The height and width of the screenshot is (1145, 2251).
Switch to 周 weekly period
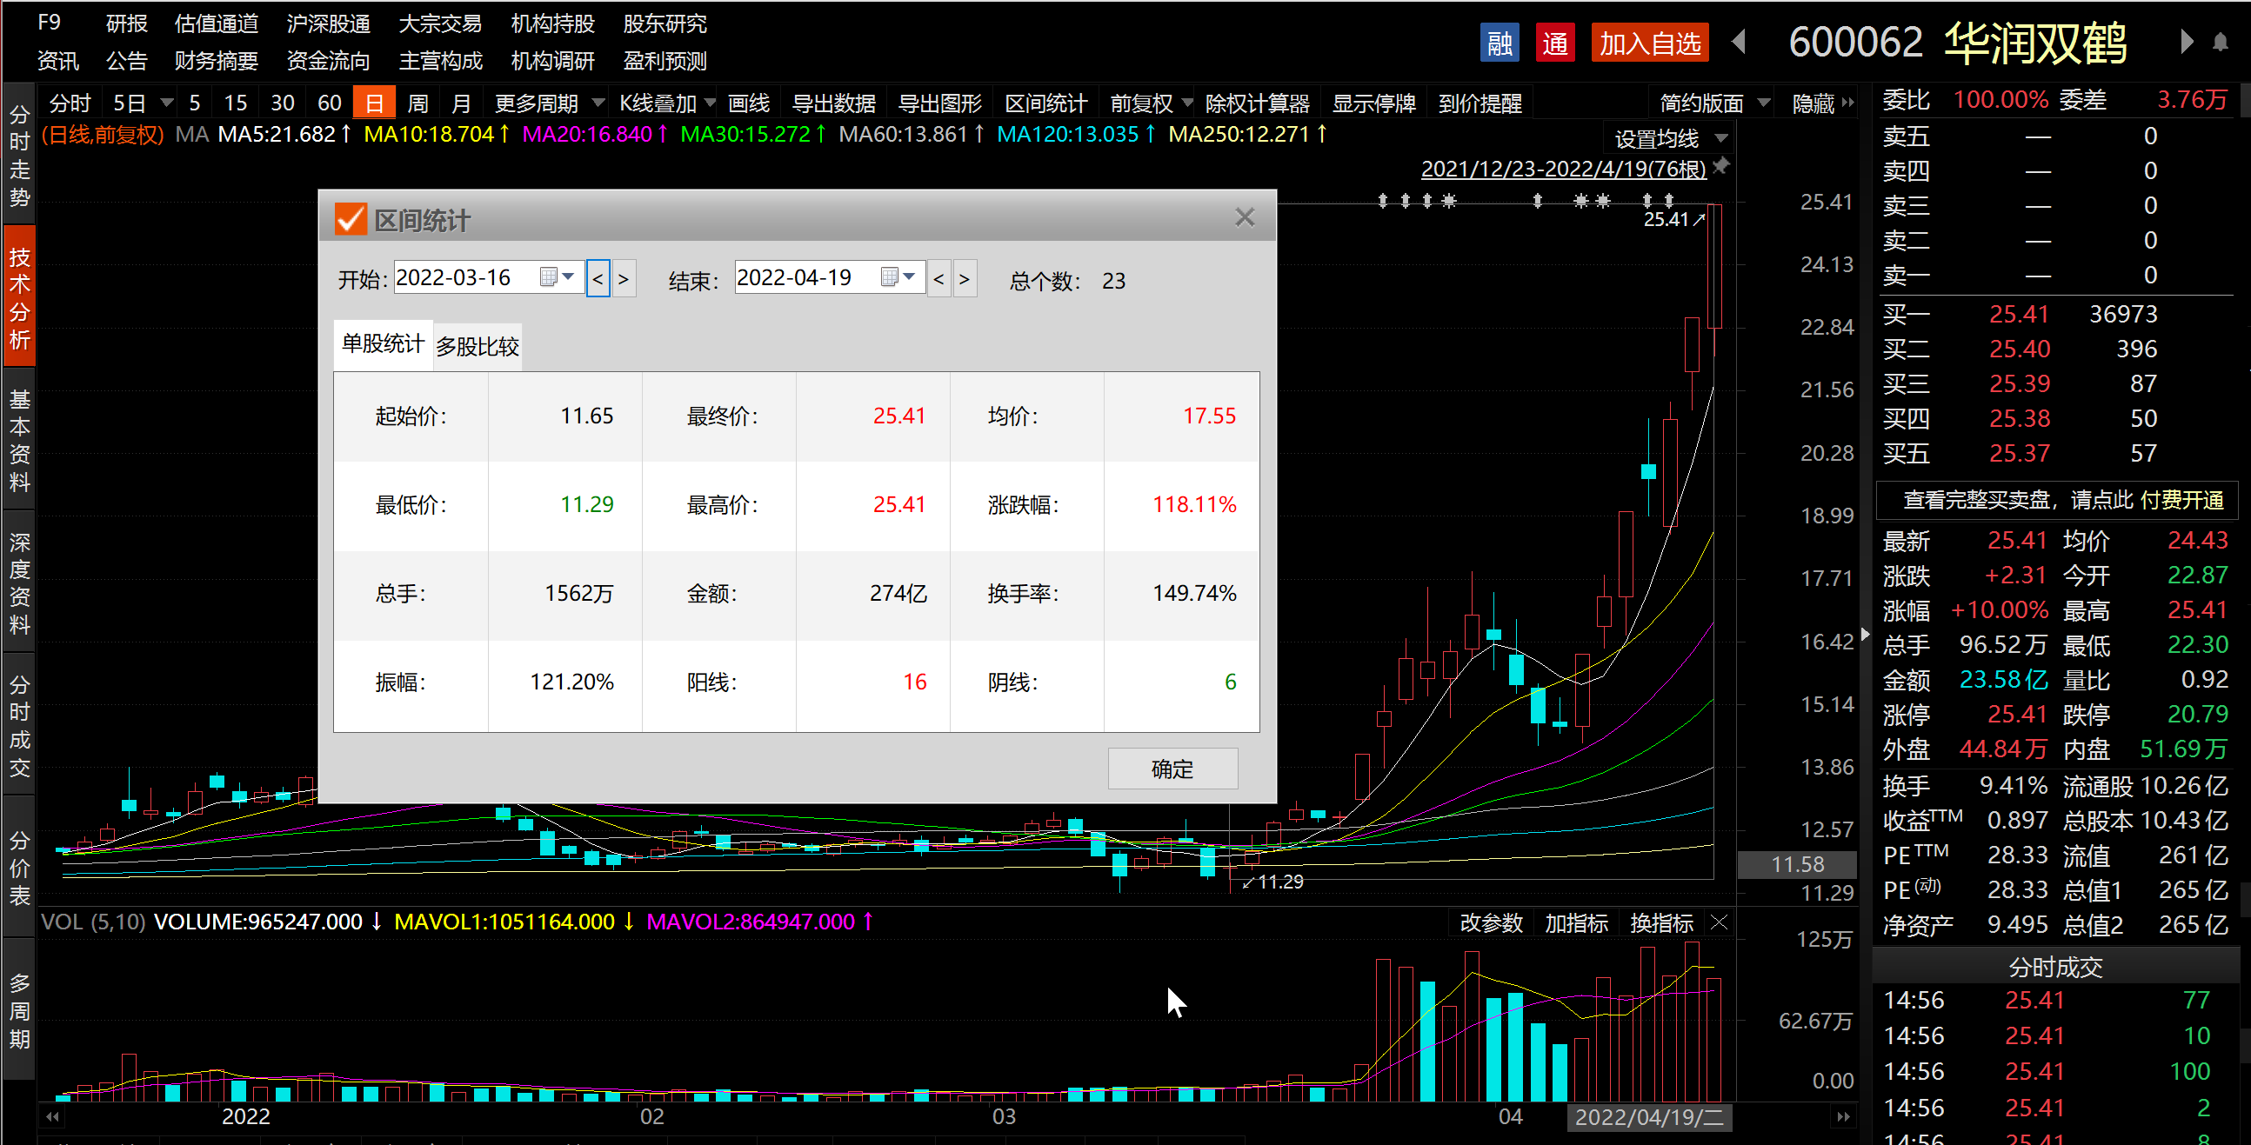tap(417, 103)
